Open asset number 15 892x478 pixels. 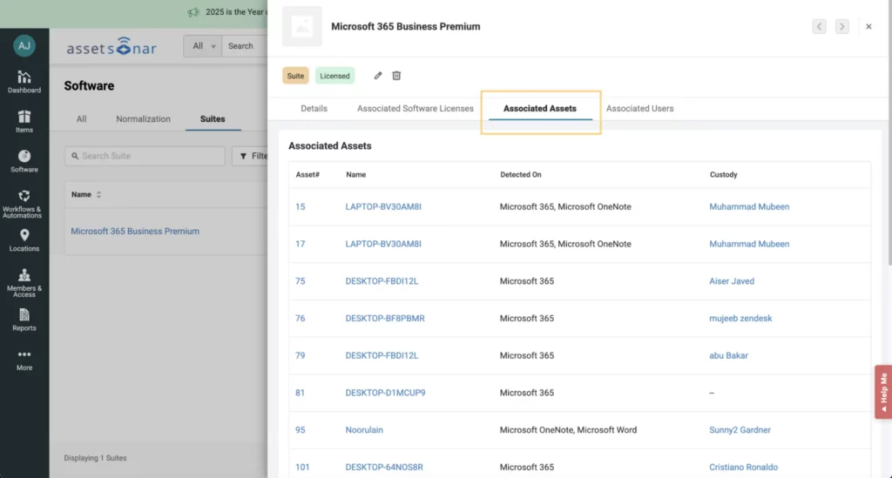(301, 207)
